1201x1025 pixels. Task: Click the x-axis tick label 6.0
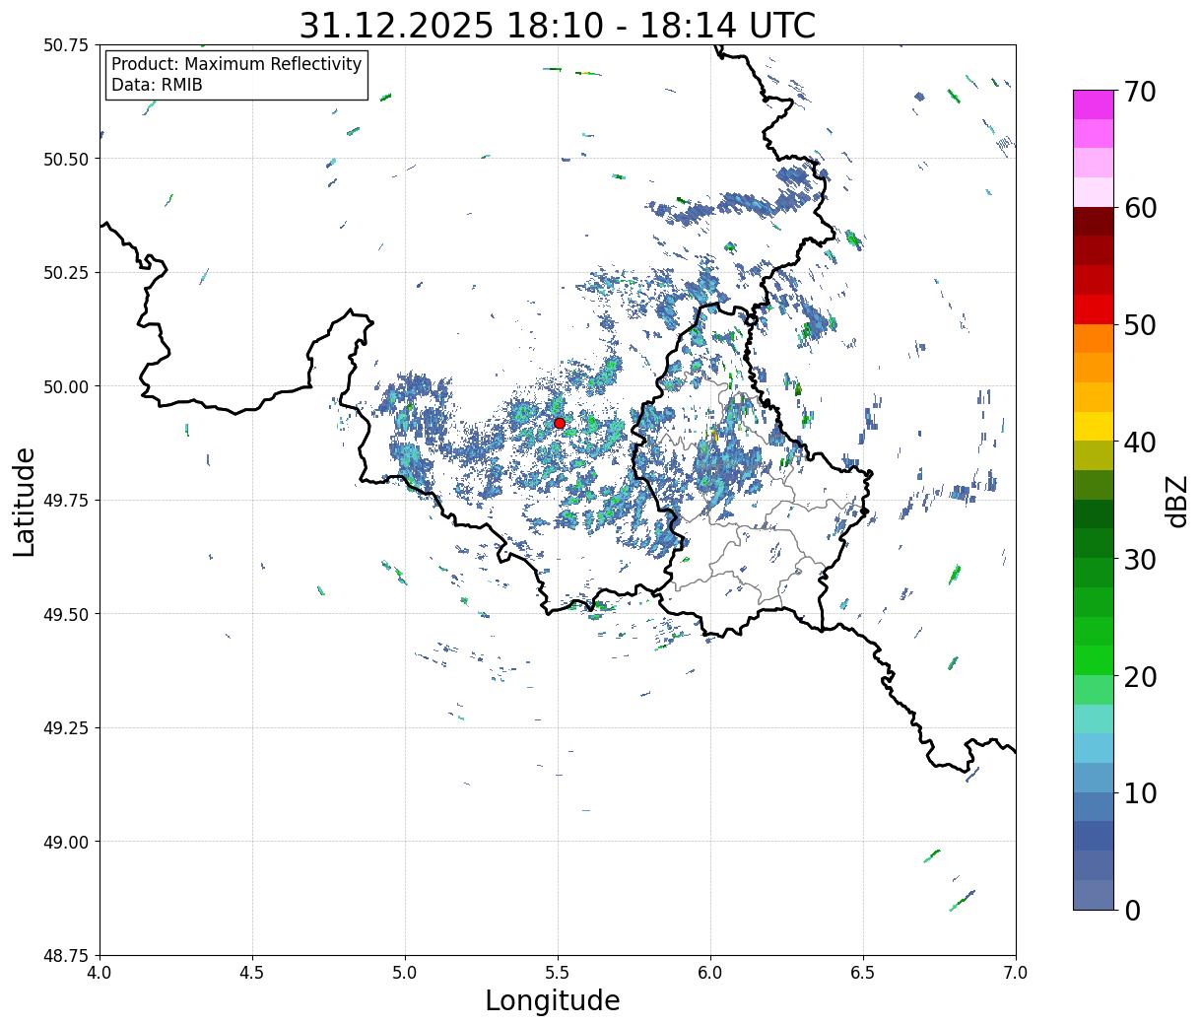(x=710, y=972)
